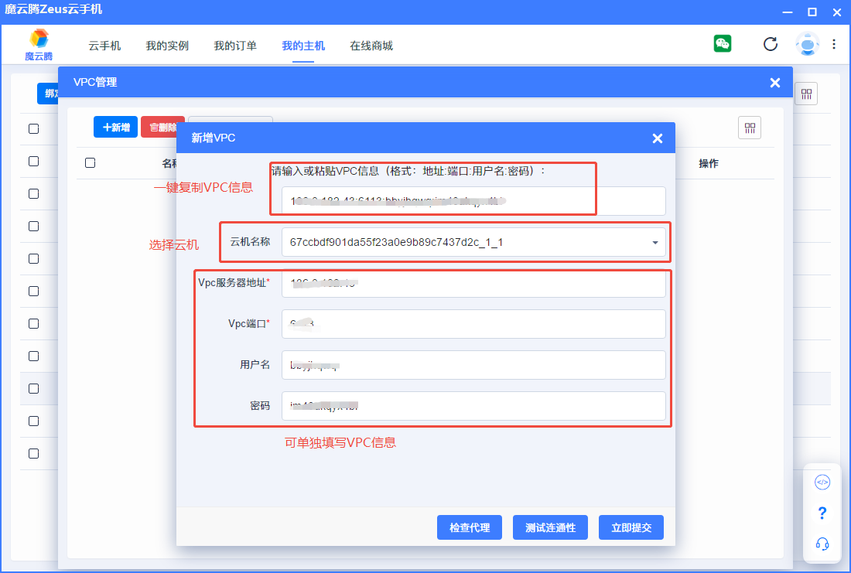Viewport: 851px width, 573px height.
Task: Click the column settings icon in VPC管理
Action: 750,128
